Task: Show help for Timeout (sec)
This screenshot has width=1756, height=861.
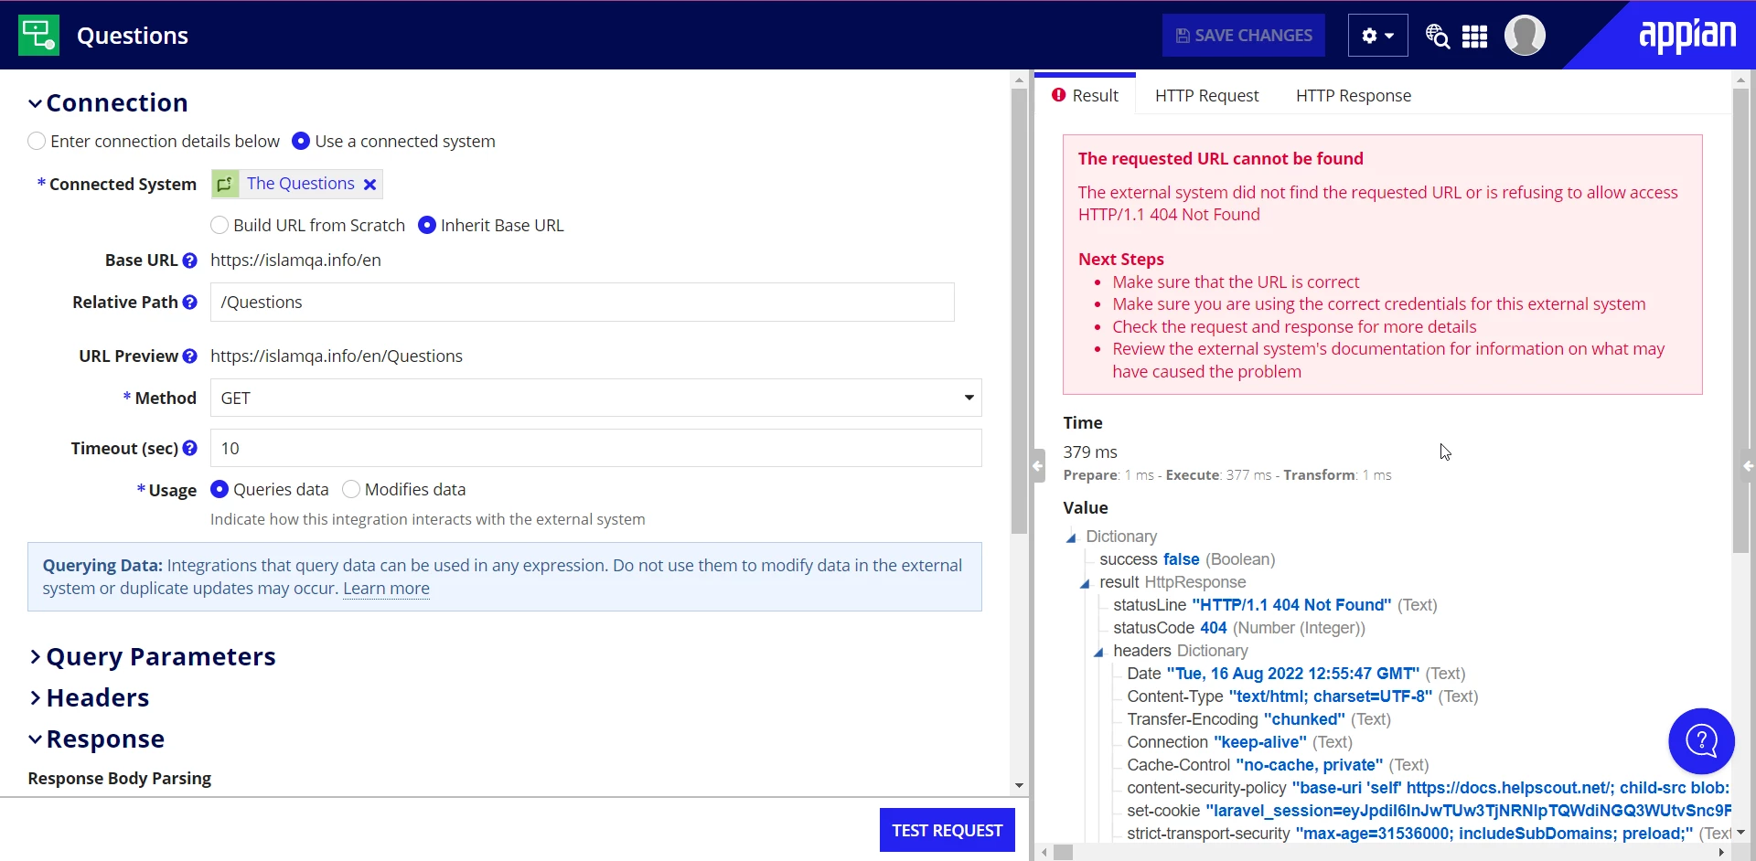Action: [189, 449]
